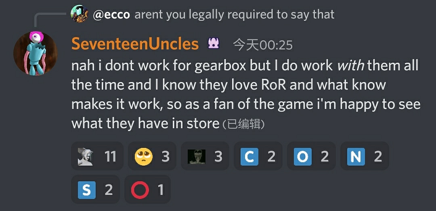This screenshot has height=211, width=436.
Task: Jump to replied message 'arent you legally required'
Action: click(235, 14)
